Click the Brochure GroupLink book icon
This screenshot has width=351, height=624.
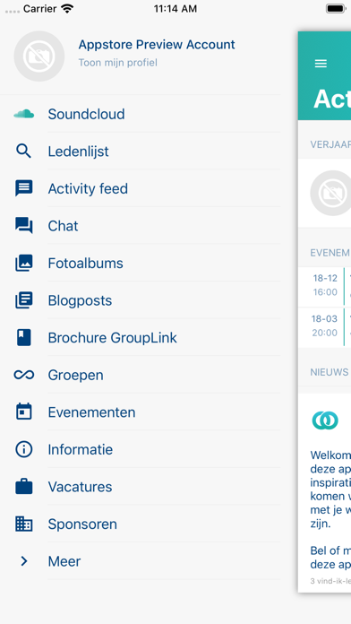pos(24,337)
